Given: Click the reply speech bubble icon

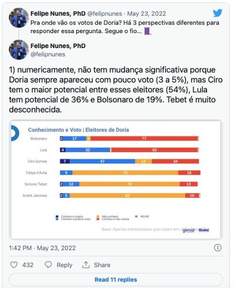Looking at the screenshot, I should pos(48,265).
